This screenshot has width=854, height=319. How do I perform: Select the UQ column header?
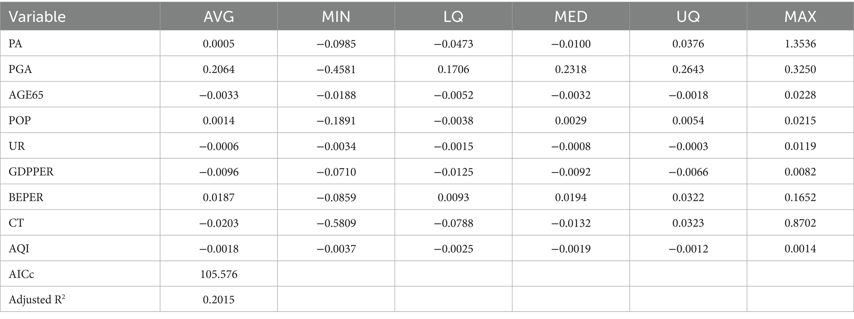[688, 17]
